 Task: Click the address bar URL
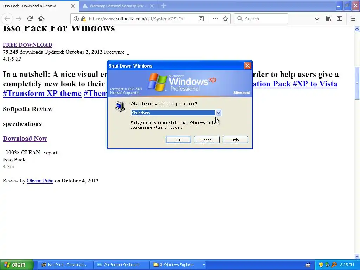(x=137, y=19)
